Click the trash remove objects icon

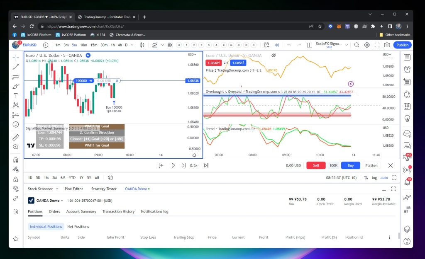tap(16, 211)
